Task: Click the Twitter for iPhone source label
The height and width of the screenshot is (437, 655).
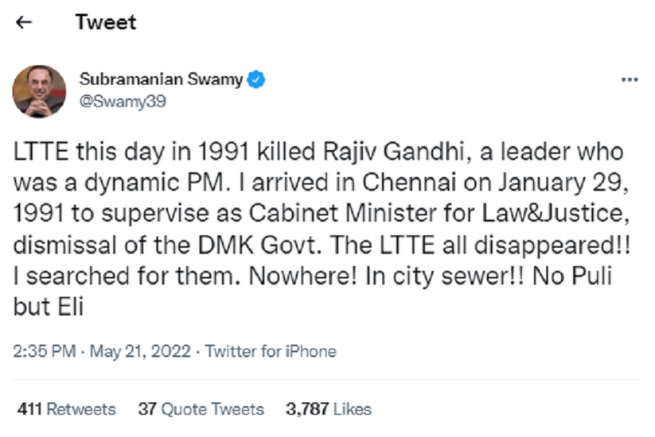Action: 271,351
